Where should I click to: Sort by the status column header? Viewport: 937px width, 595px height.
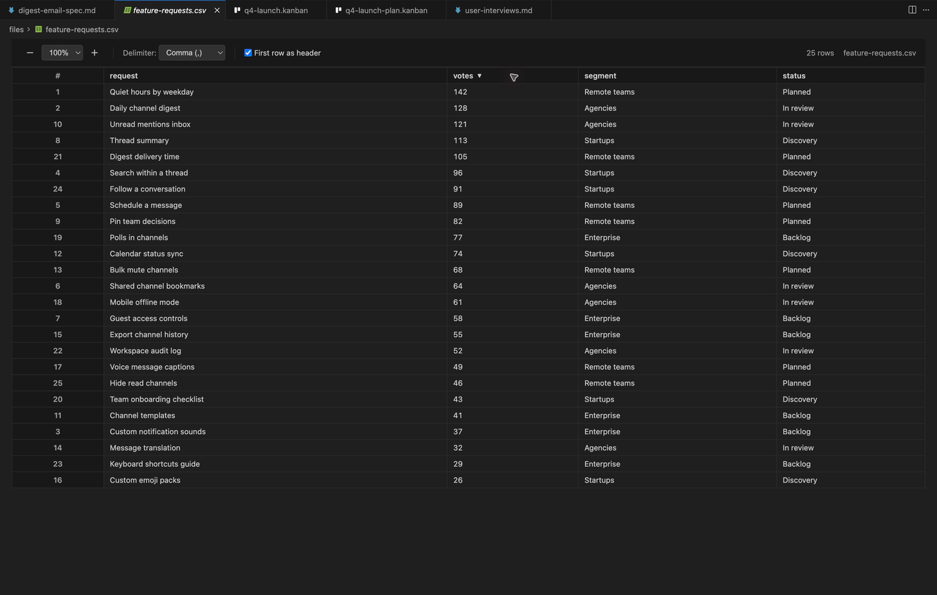click(851, 76)
